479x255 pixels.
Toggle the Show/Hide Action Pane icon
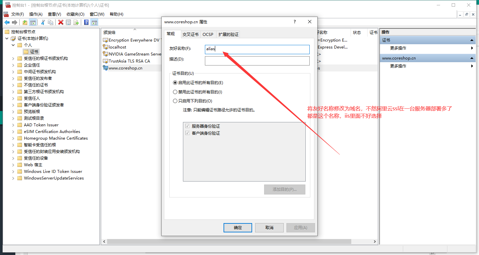[x=94, y=22]
